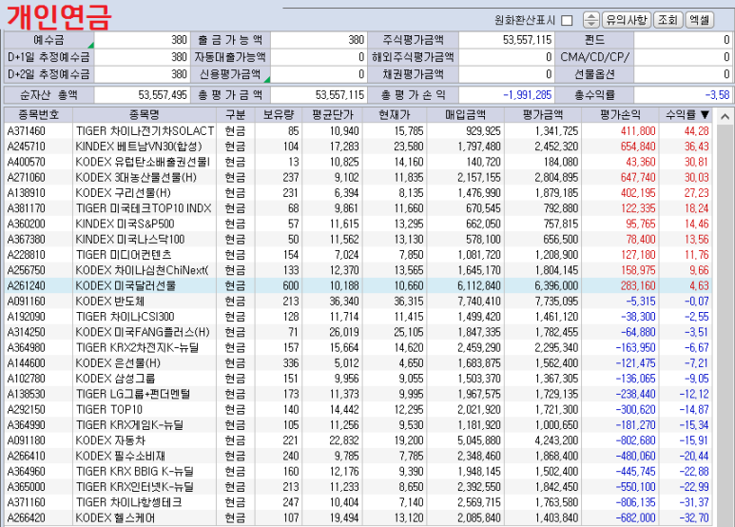Select row KODEX 미국FANG플러스(H)

[358, 332]
